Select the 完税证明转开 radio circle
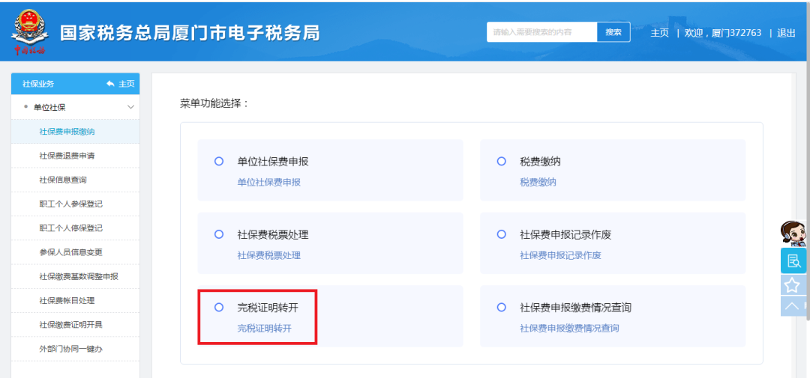Image resolution: width=810 pixels, height=378 pixels. pyautogui.click(x=218, y=308)
